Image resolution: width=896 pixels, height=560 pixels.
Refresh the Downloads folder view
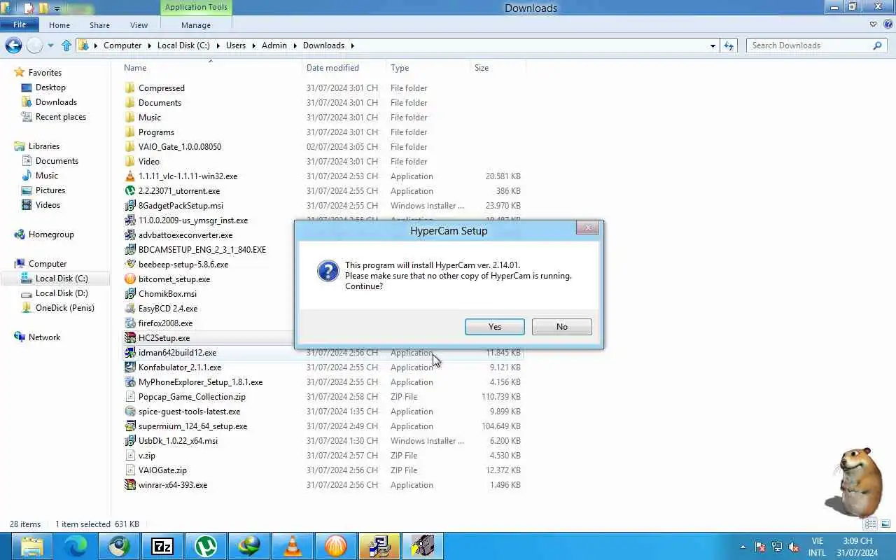coord(729,45)
